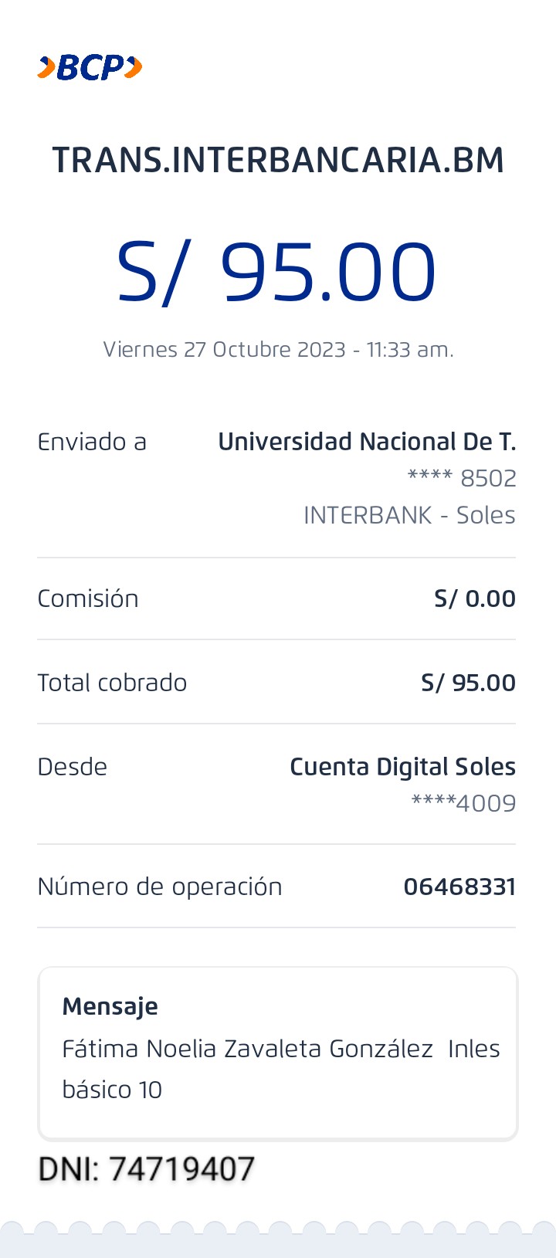Screen dimensions: 556x1258
Task: Select recipient Universidad Nacional De T.
Action: tap(367, 442)
